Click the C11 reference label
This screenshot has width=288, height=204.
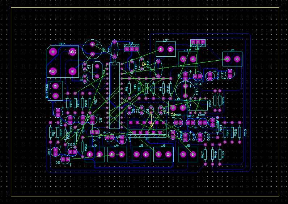[x=197, y=92]
